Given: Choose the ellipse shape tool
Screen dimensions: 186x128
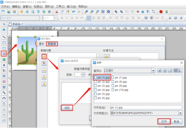Looking at the screenshot, I should coord(4,48).
